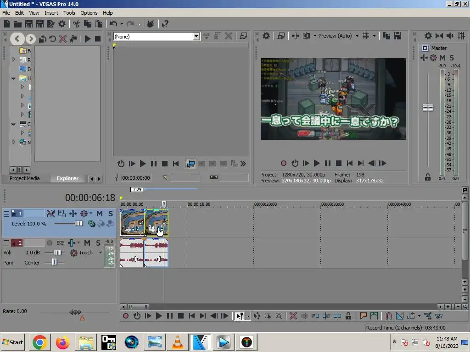Open Preview (Auto) quality dropdown
Image resolution: width=470 pixels, height=352 pixels.
pyautogui.click(x=357, y=36)
